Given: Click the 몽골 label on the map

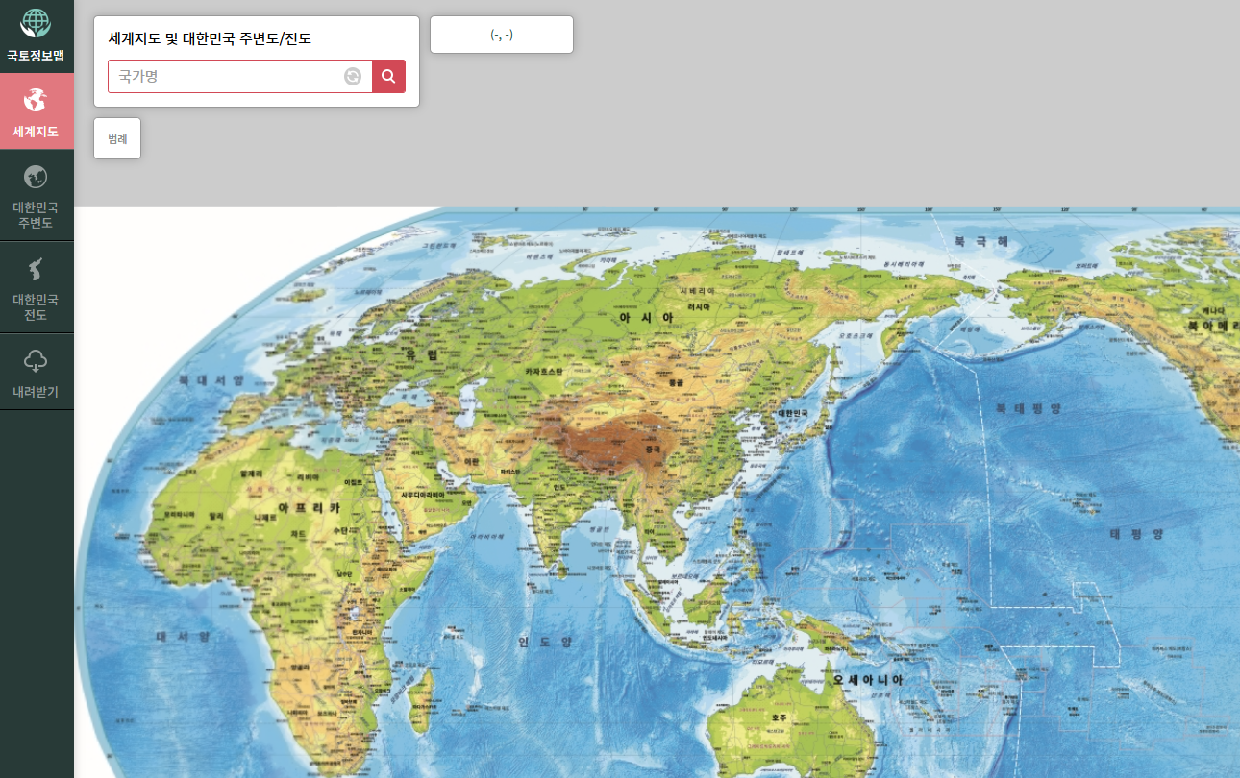Looking at the screenshot, I should tap(676, 382).
